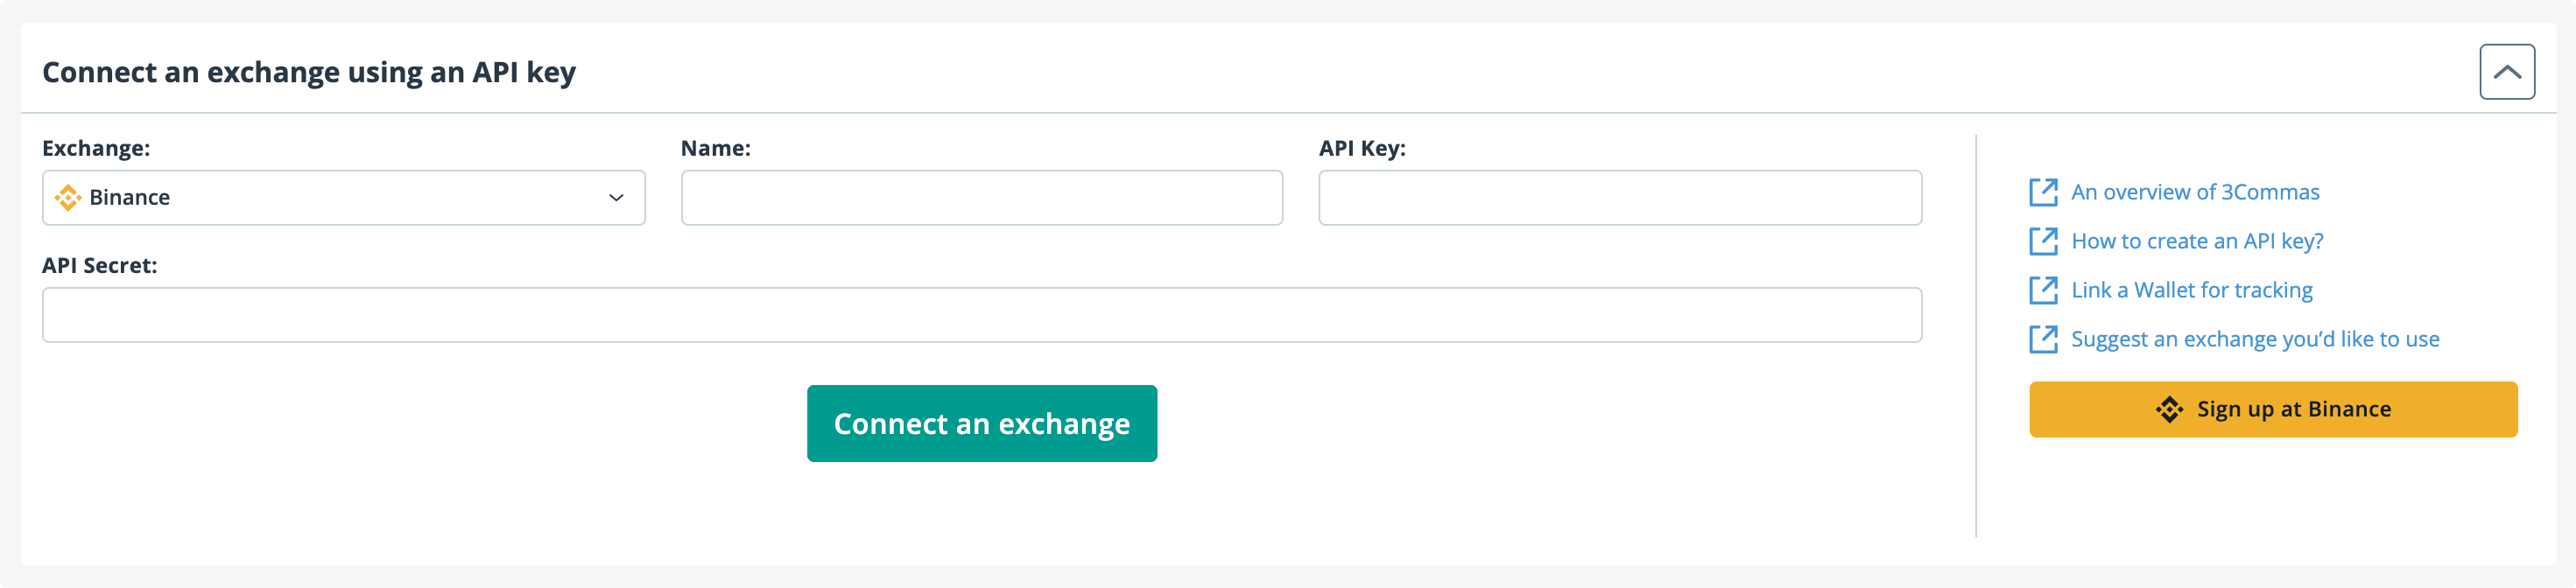Open Suggest an exchange you'd like link

click(x=2255, y=339)
